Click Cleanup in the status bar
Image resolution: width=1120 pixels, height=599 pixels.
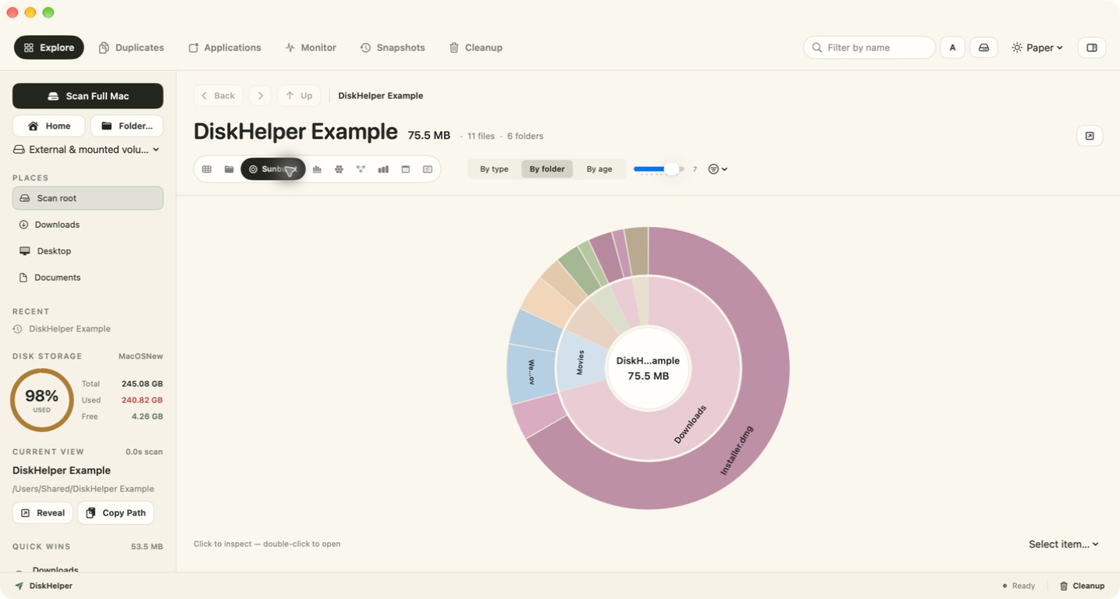tap(1082, 586)
